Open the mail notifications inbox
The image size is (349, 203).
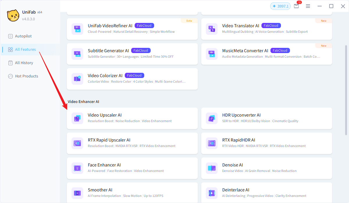point(296,6)
